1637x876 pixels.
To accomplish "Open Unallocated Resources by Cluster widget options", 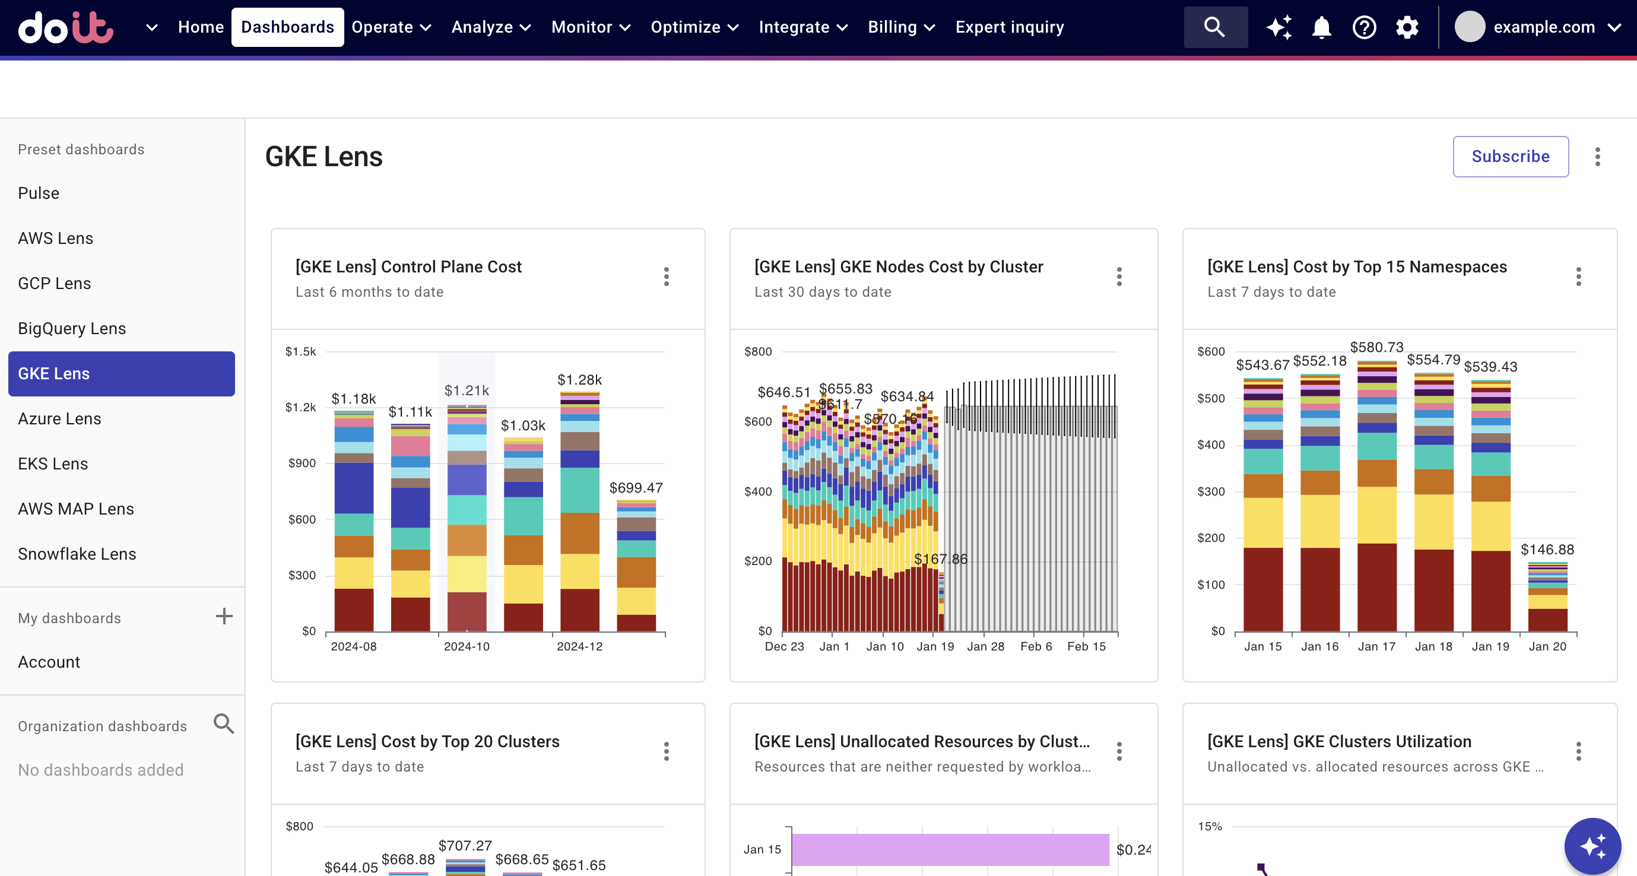I will [1118, 751].
